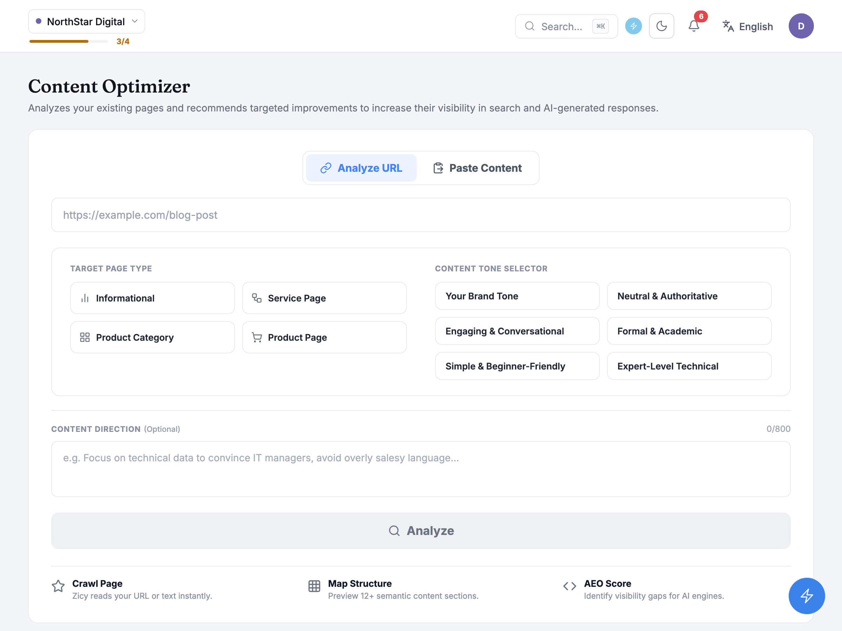Viewport: 842px width, 631px height.
Task: Click the Map Structure grid icon
Action: (314, 586)
